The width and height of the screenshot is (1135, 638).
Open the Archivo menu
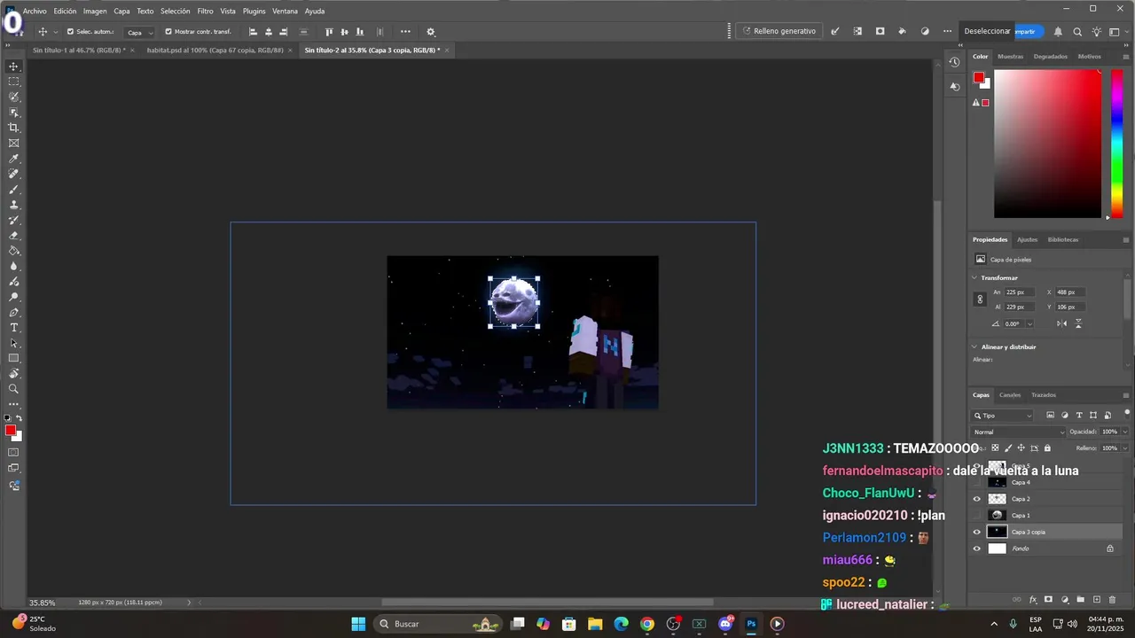35,11
